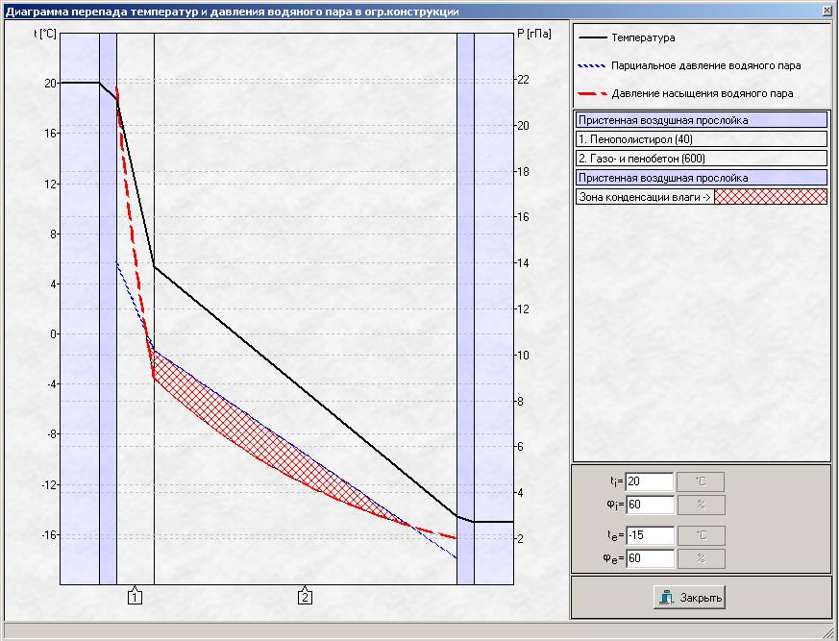The height and width of the screenshot is (641, 839).
Task: Click the °C unit button beside ti
Action: [701, 482]
